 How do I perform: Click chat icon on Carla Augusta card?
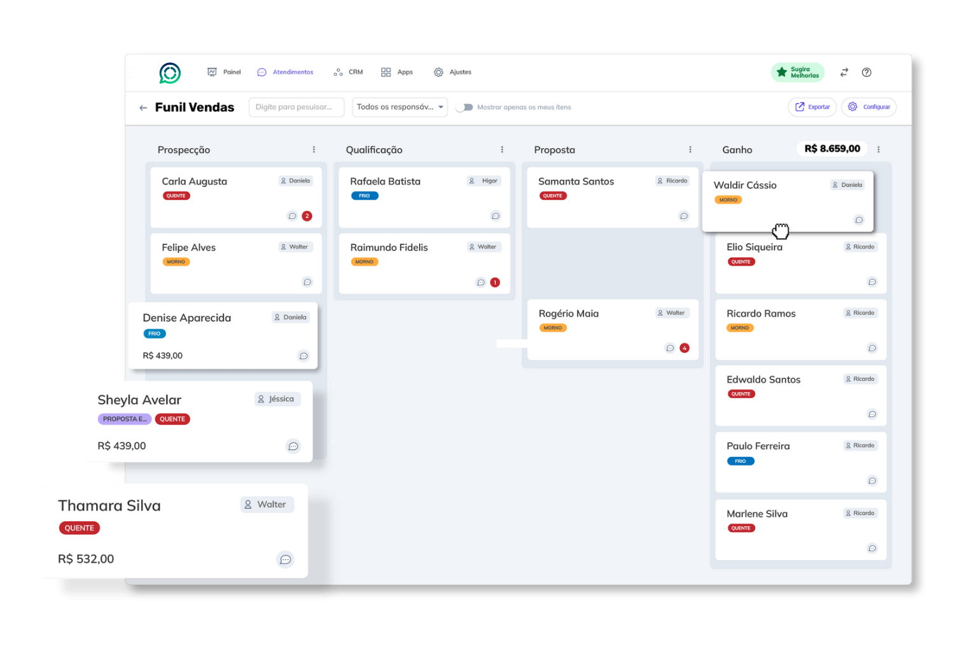pyautogui.click(x=293, y=216)
